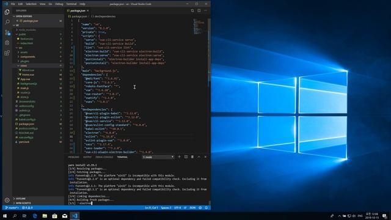Open yarn.lock in the file tree
This screenshot has width=391, height=220.
point(24,142)
